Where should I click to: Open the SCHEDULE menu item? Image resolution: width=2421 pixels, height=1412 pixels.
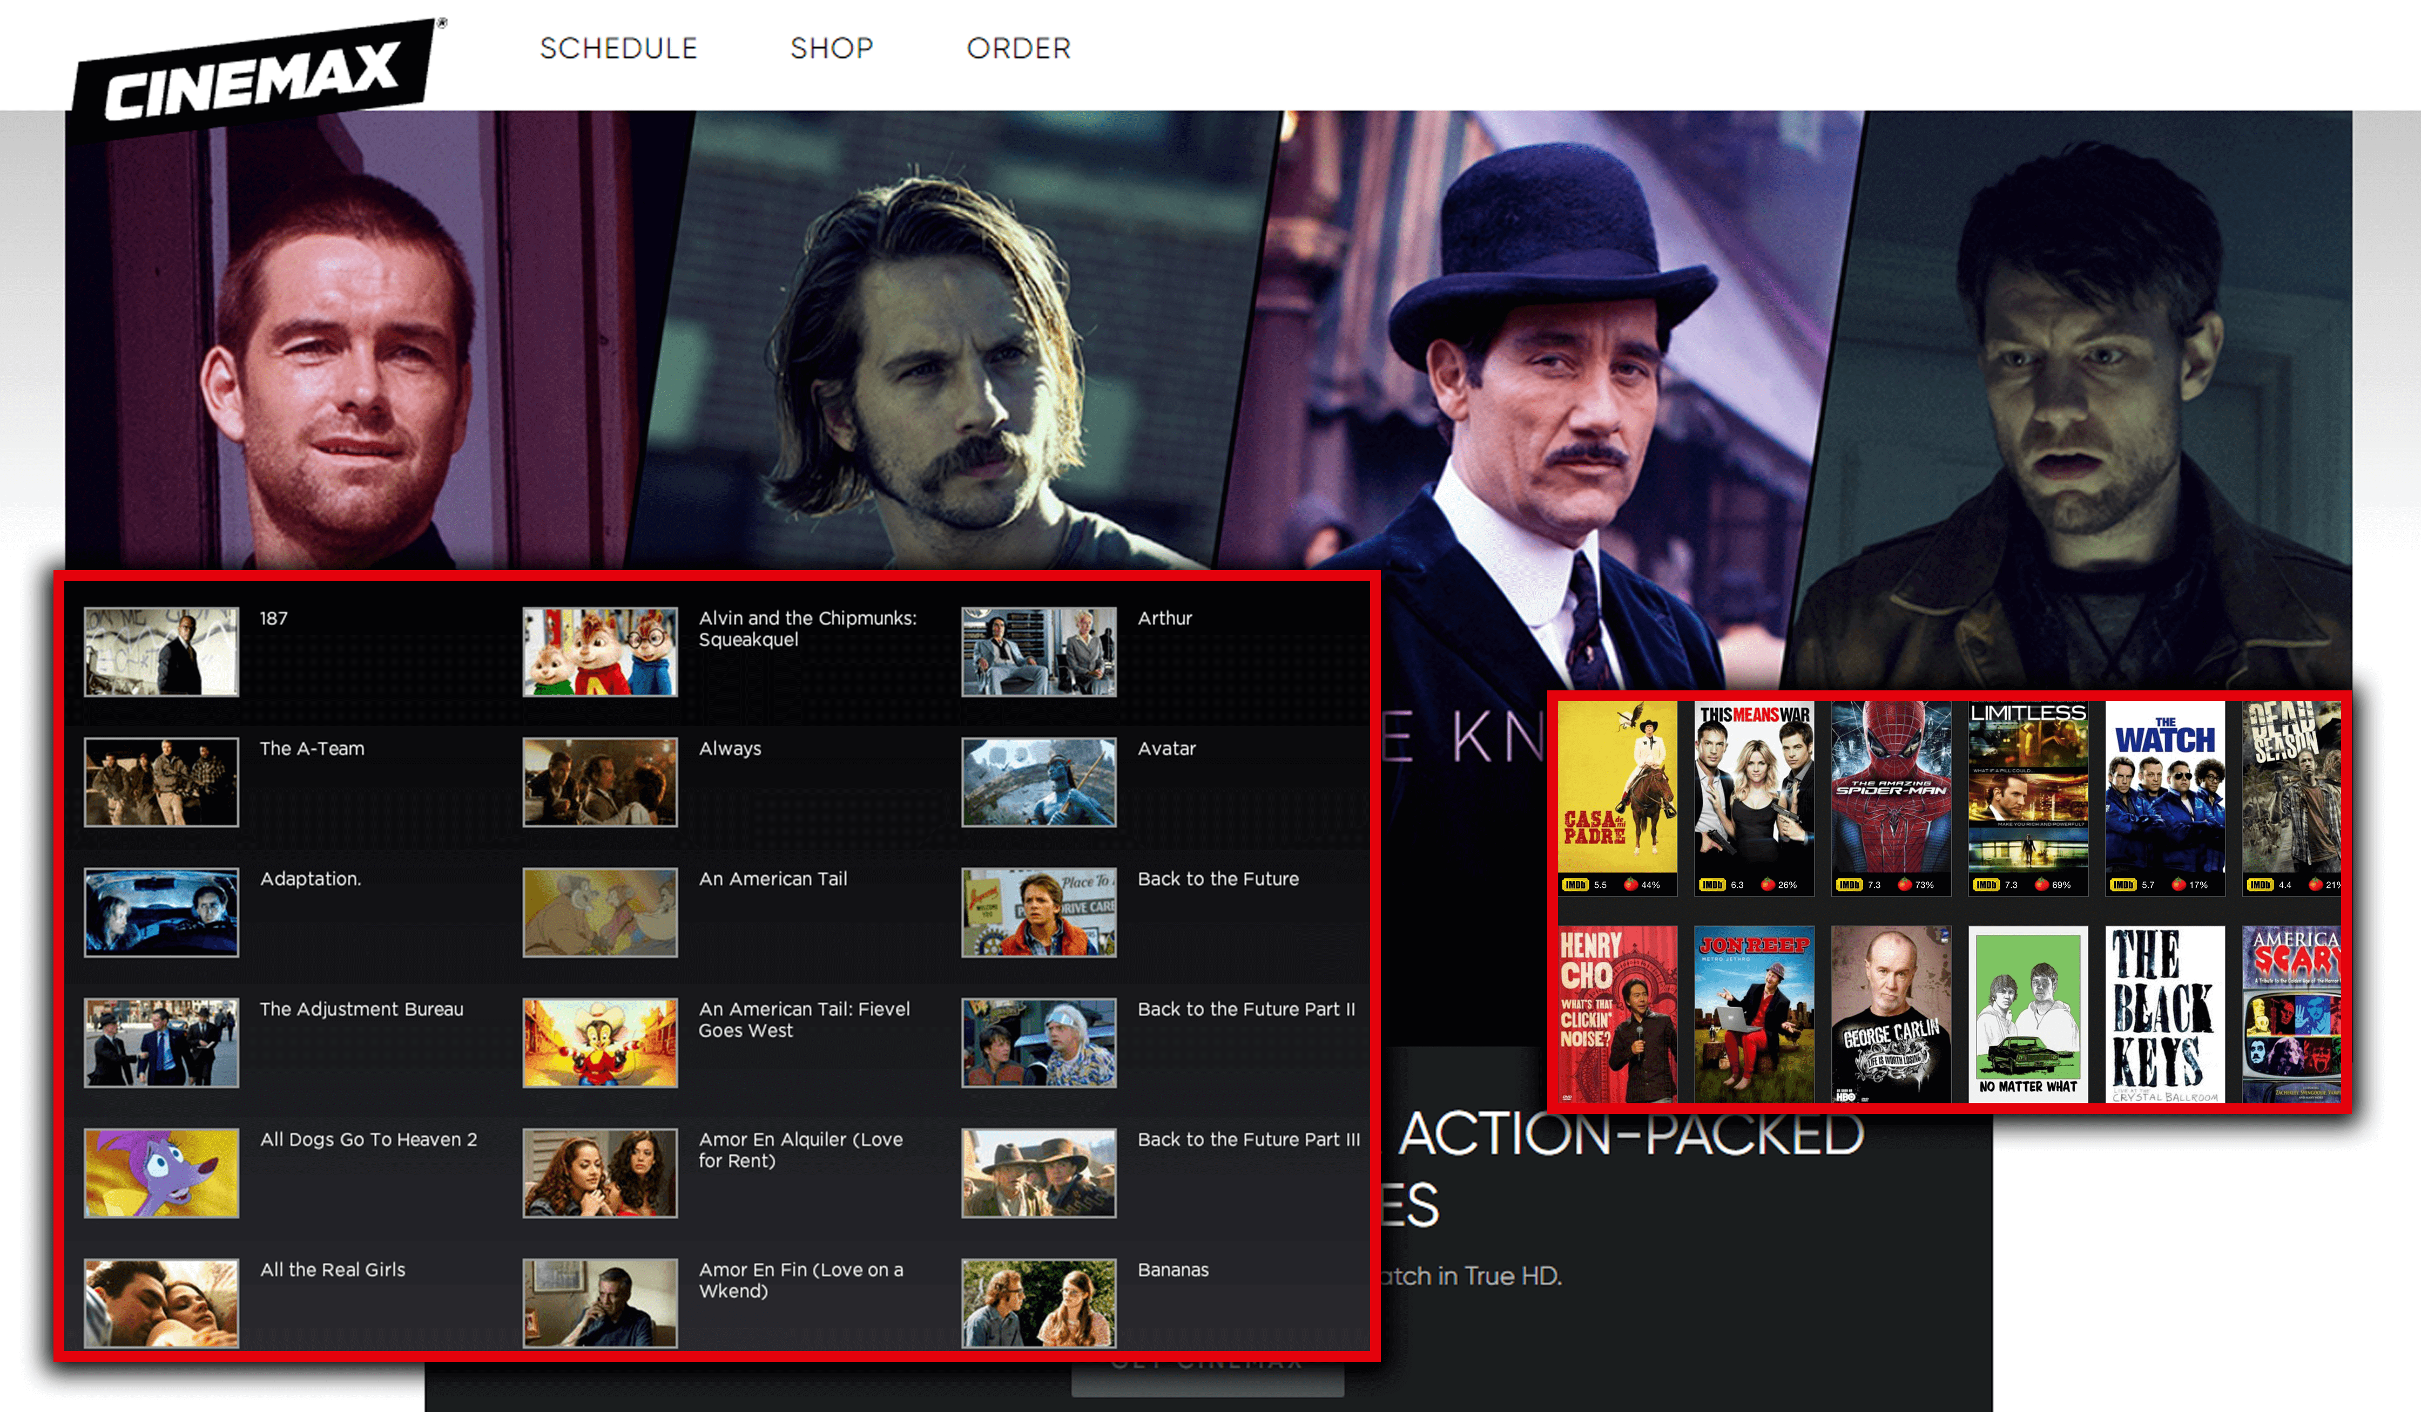618,48
